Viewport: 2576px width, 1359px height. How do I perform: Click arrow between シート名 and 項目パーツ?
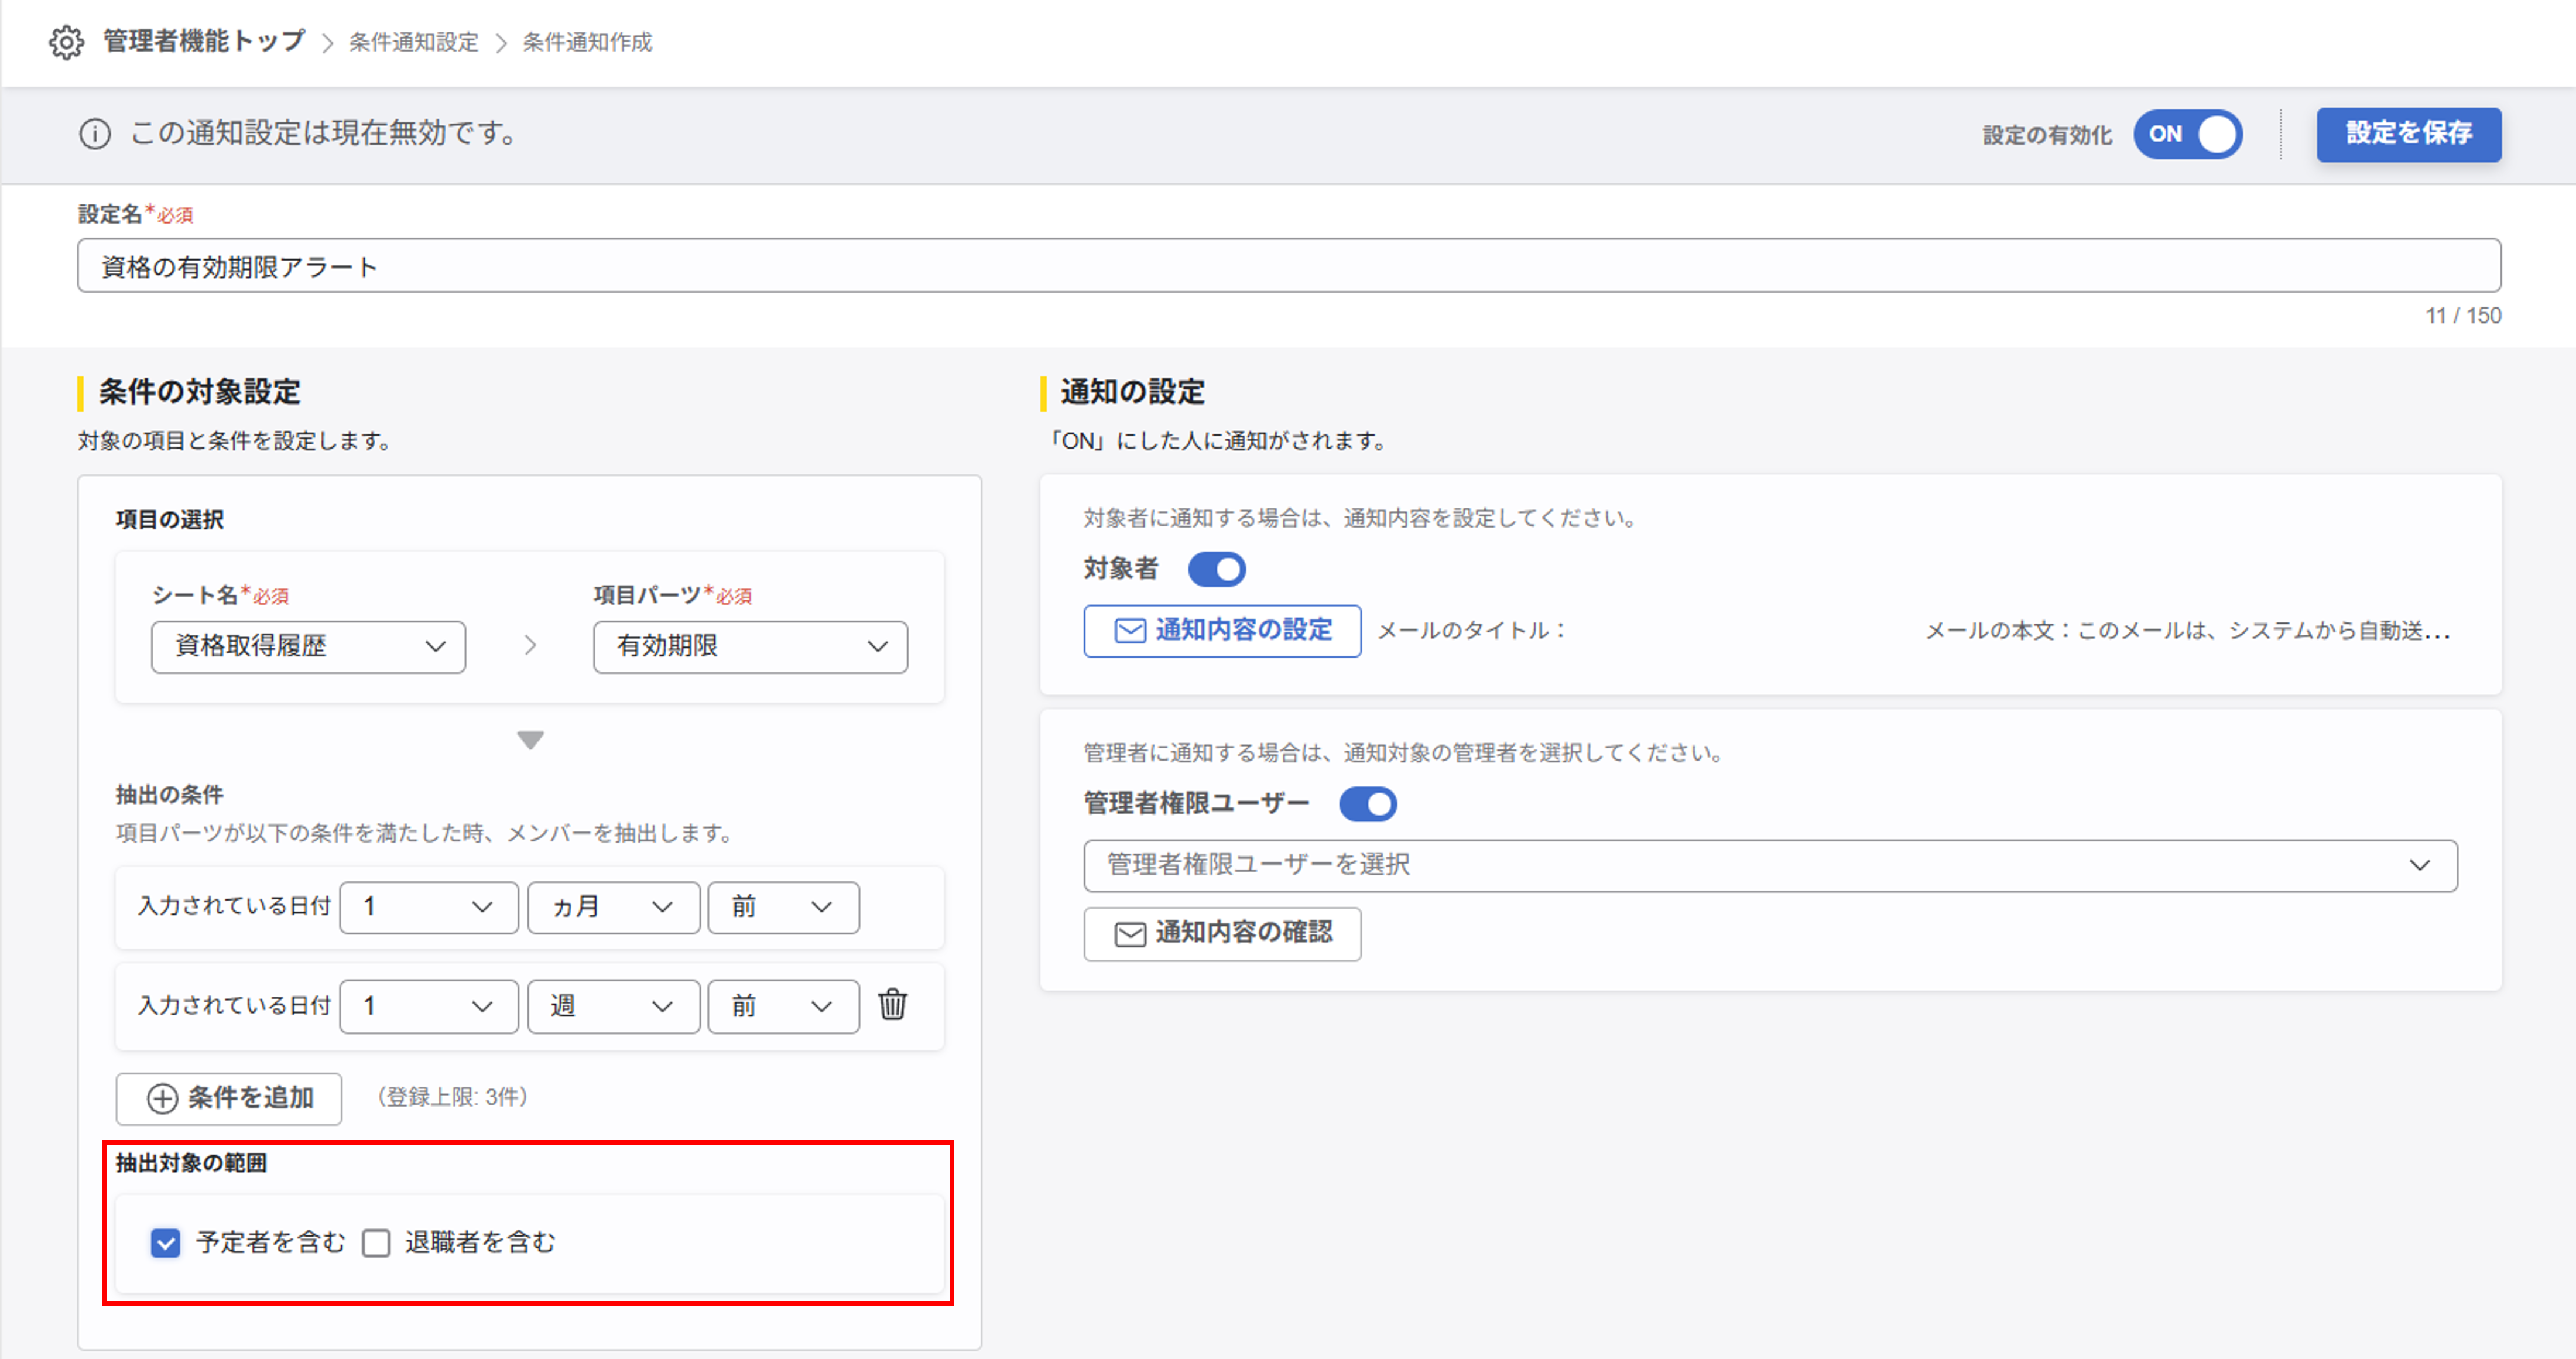[530, 646]
